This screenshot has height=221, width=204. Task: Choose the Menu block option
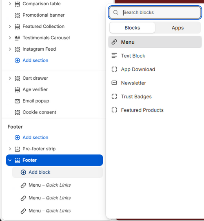[155, 42]
